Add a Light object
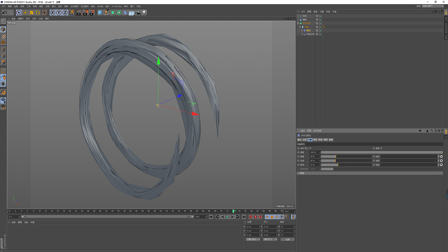The width and height of the screenshot is (448, 252). click(144, 13)
